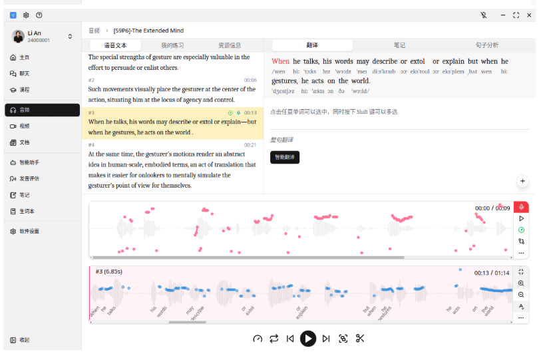Start recording with red microphone button
This screenshot has height=352, width=557.
521,207
